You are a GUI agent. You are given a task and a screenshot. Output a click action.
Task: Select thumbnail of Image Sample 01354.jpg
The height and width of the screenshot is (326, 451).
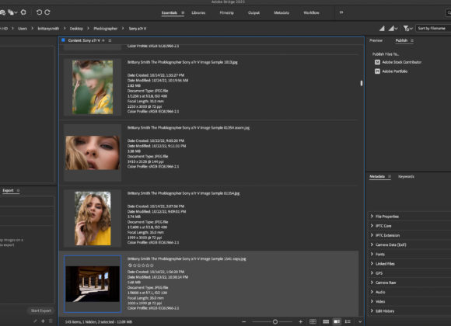(x=93, y=218)
